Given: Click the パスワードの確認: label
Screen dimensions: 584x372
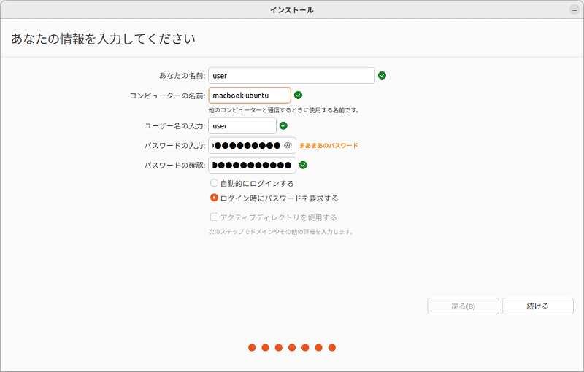Looking at the screenshot, I should pos(174,166).
